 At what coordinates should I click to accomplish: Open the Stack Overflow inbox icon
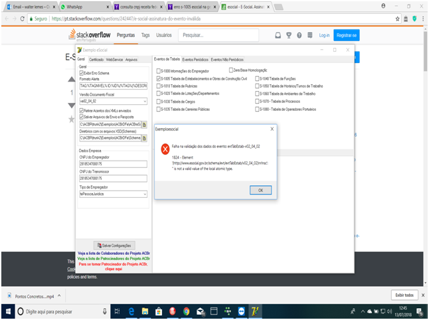click(x=278, y=35)
